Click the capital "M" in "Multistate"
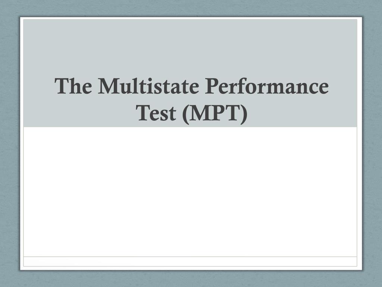Viewport: 382px width, 287px height. pos(108,86)
